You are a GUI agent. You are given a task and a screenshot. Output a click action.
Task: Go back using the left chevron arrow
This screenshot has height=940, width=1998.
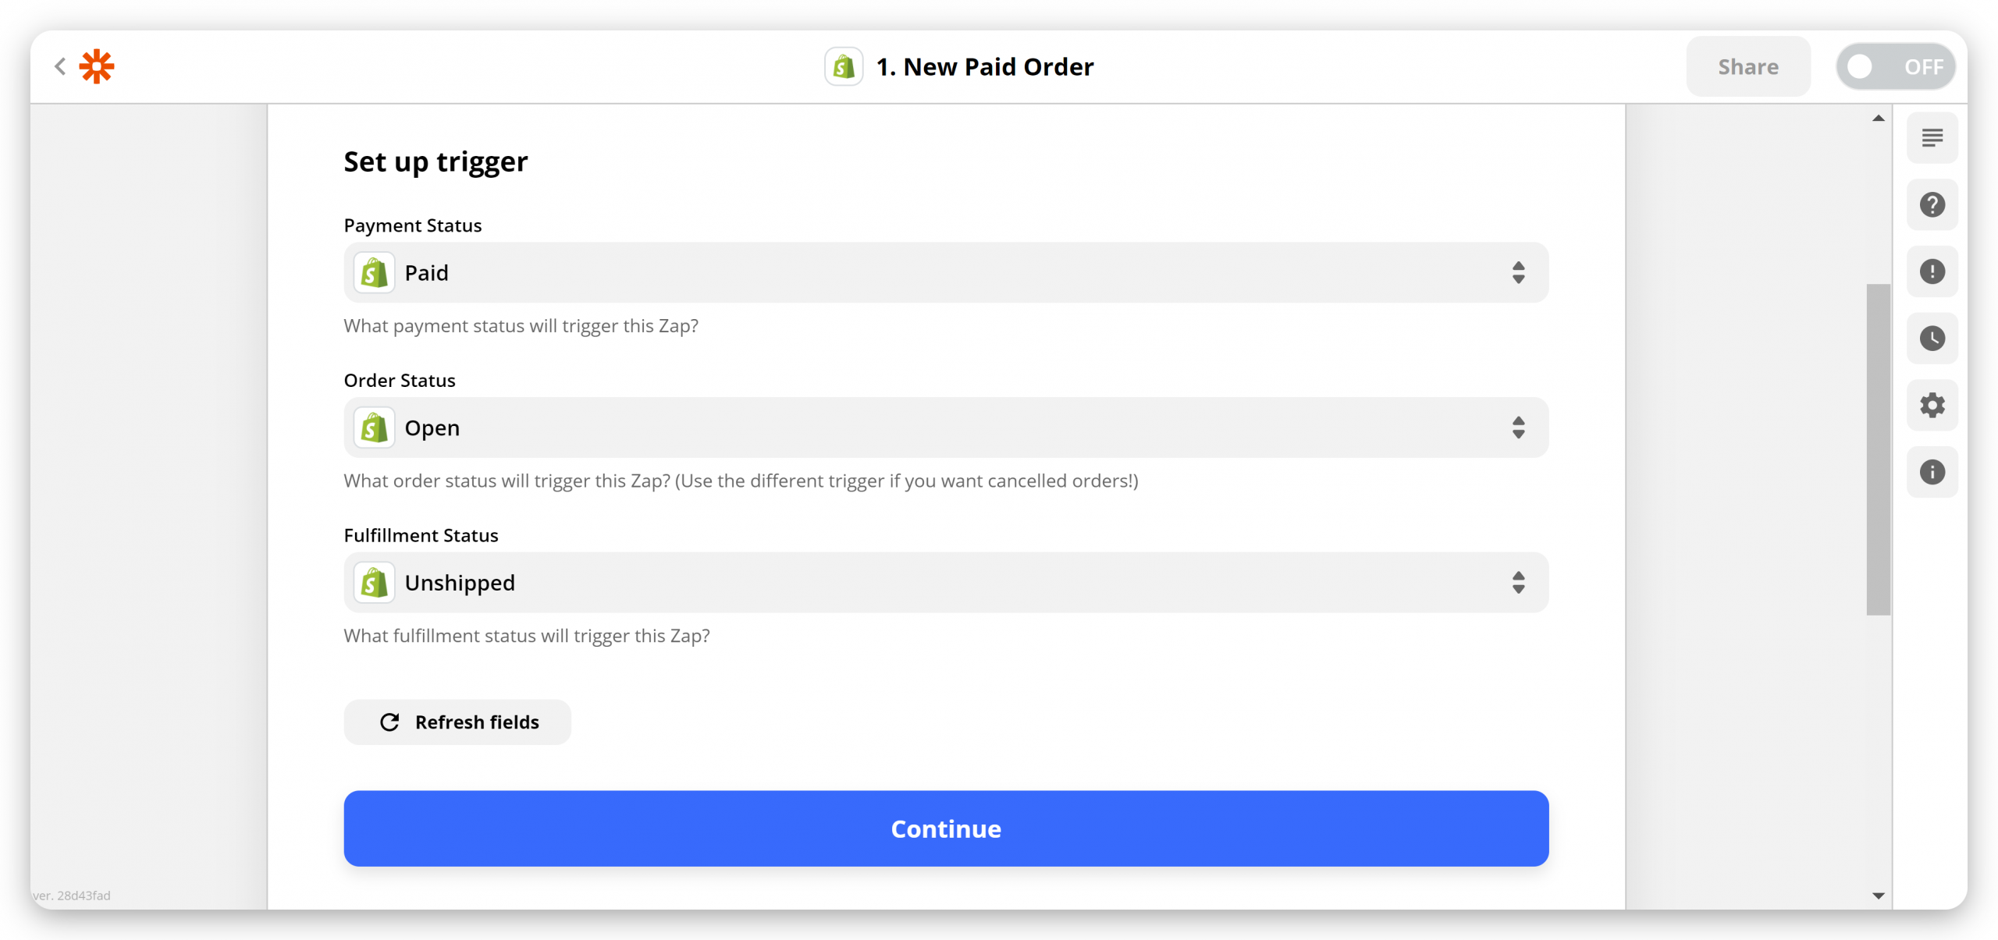coord(60,66)
